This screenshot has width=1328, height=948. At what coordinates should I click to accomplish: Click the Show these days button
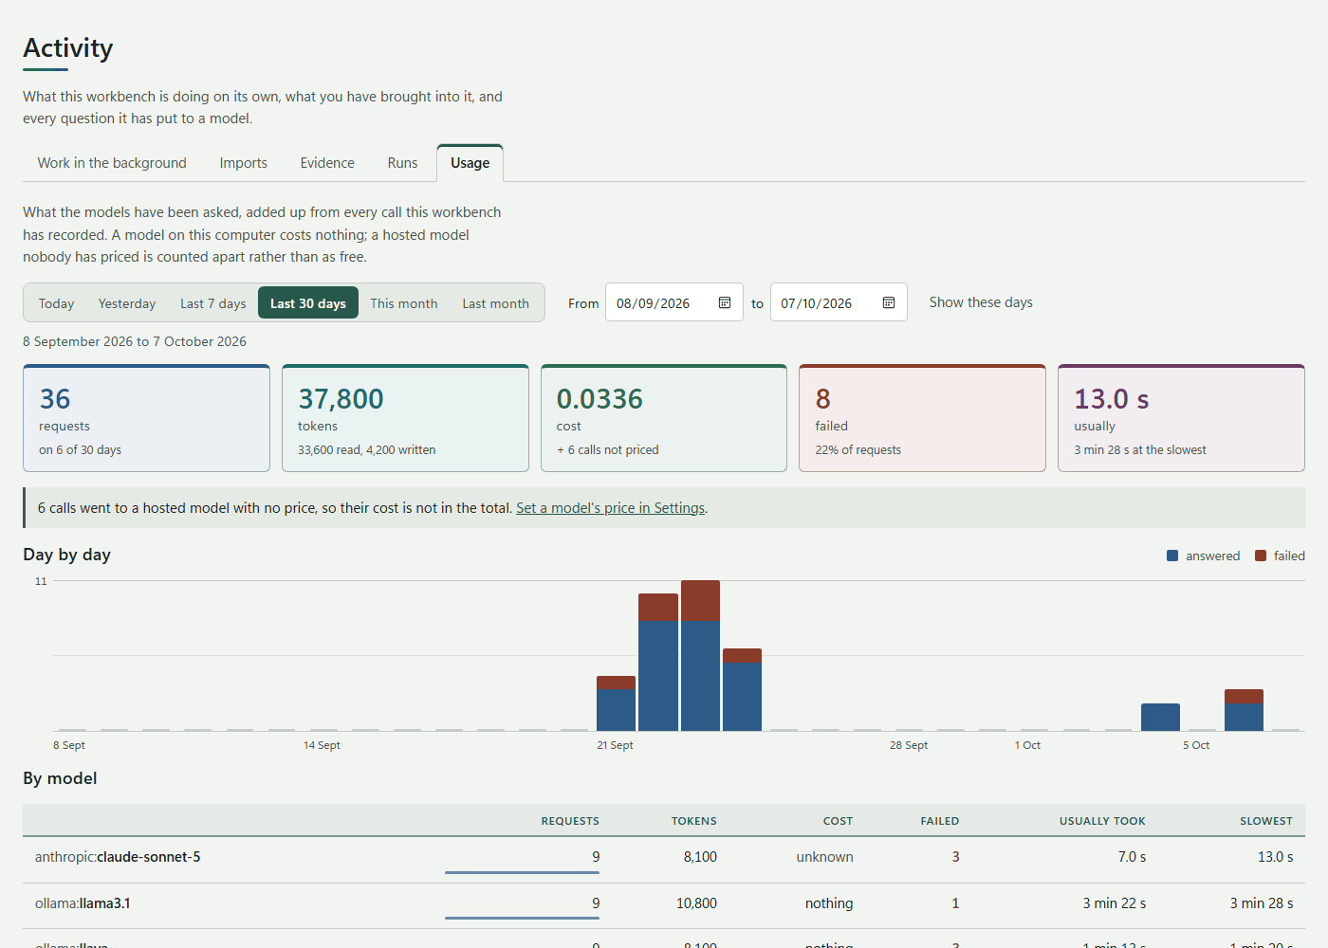981,302
